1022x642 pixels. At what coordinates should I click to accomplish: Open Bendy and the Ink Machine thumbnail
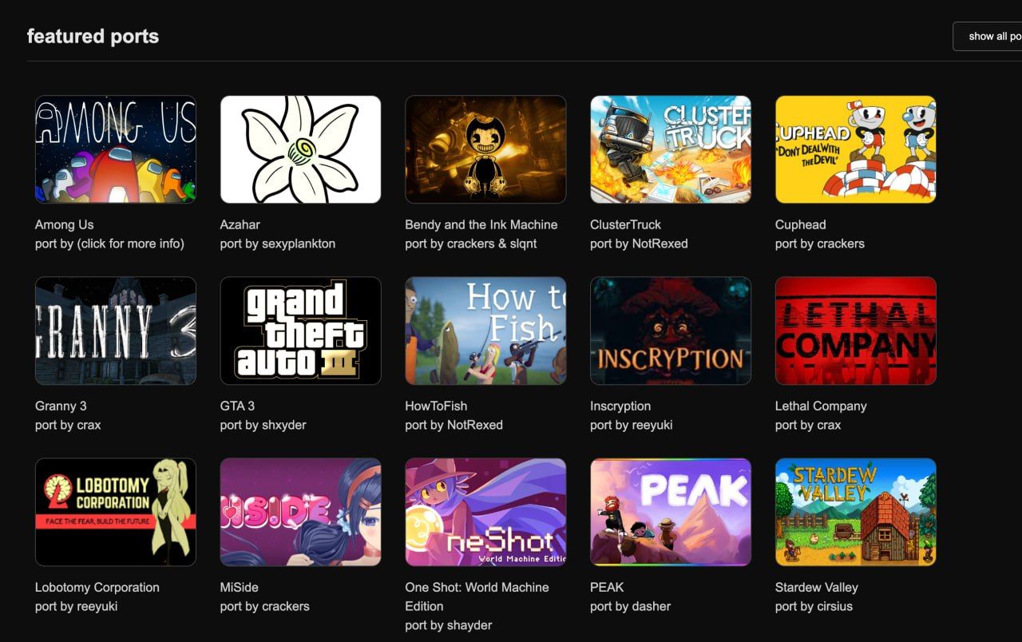[x=485, y=149]
